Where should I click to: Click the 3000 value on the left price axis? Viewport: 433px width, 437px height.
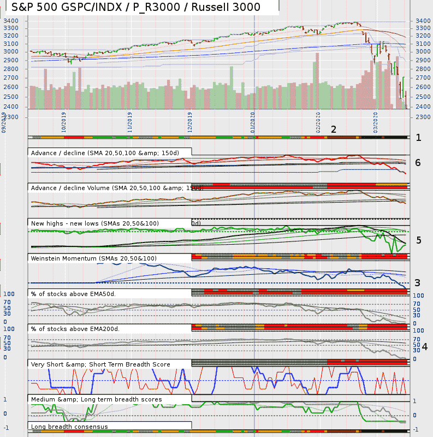[x=11, y=51]
